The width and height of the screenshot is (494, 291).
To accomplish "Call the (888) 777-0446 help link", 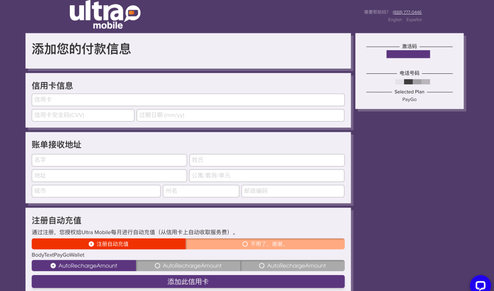I will click(x=407, y=12).
